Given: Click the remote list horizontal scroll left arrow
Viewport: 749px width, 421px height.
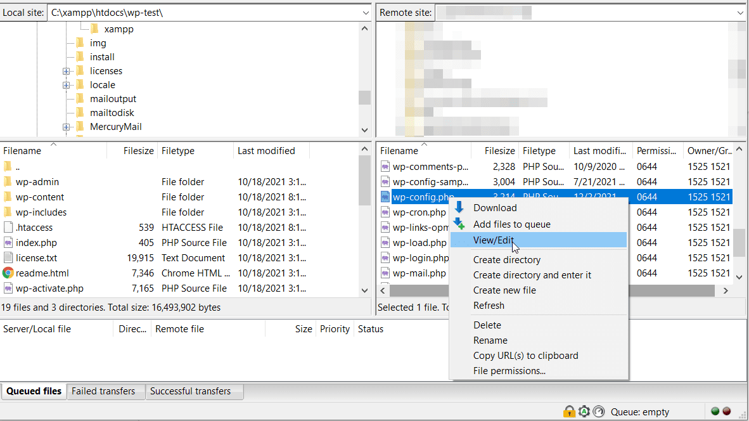Looking at the screenshot, I should click(383, 290).
